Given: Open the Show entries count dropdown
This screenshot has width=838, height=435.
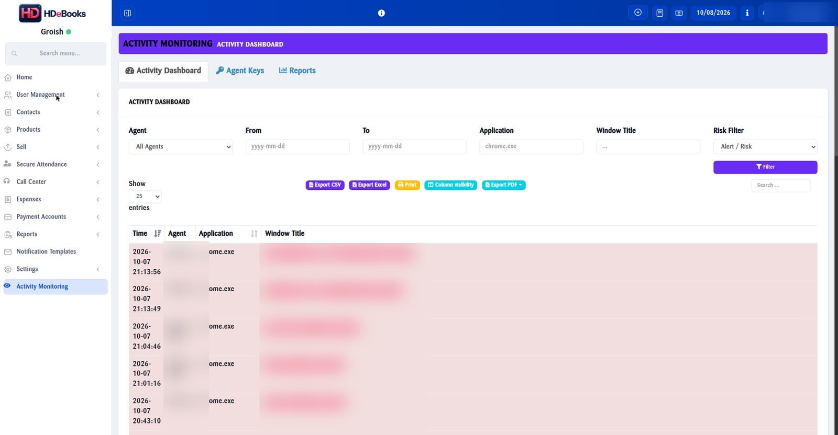Looking at the screenshot, I should 145,197.
